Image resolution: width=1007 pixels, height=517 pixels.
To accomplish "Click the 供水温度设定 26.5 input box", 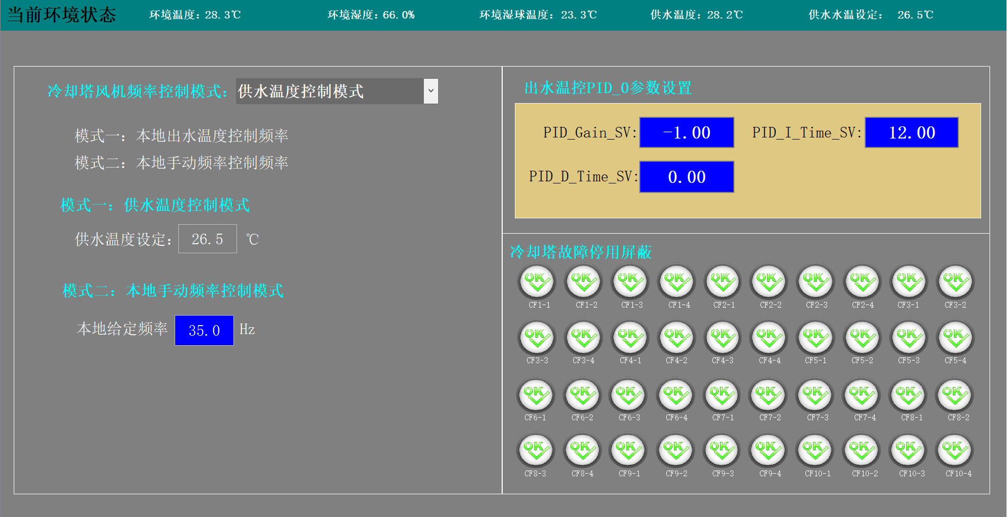I will click(x=207, y=239).
